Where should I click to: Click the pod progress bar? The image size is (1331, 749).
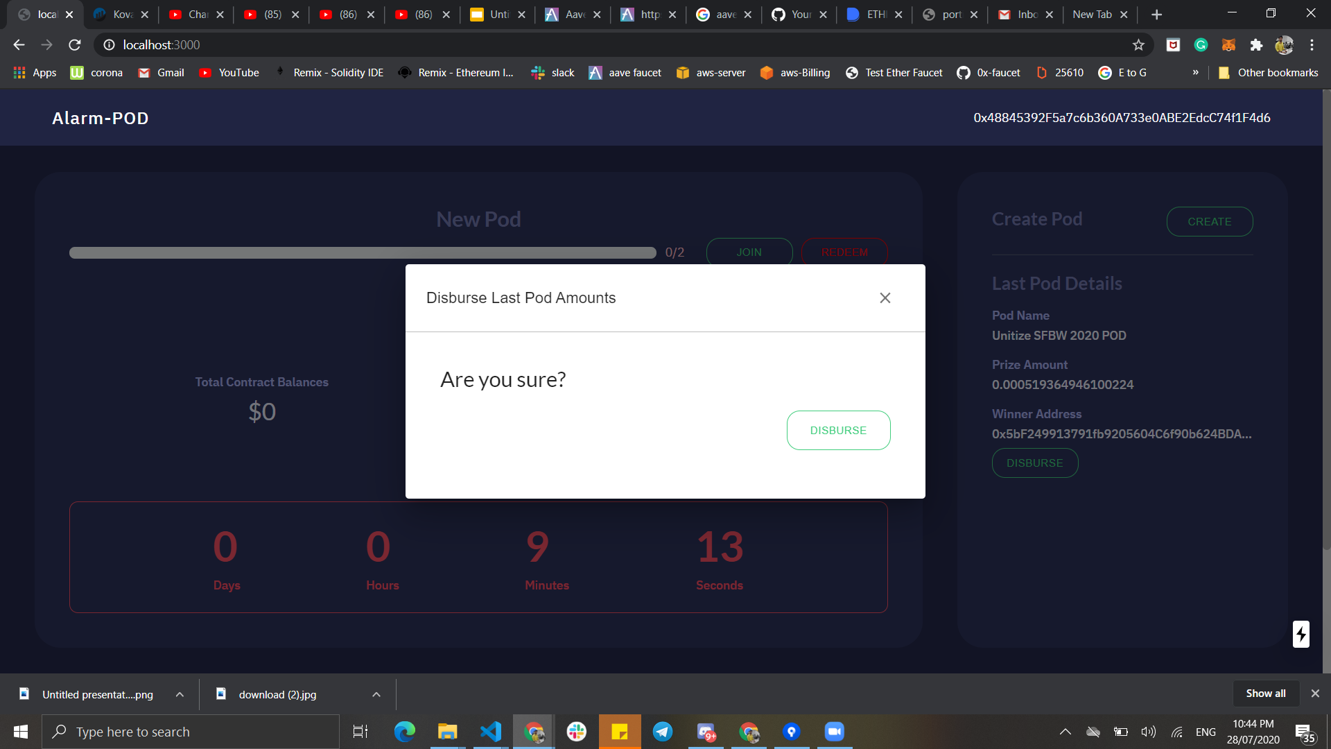click(x=363, y=252)
